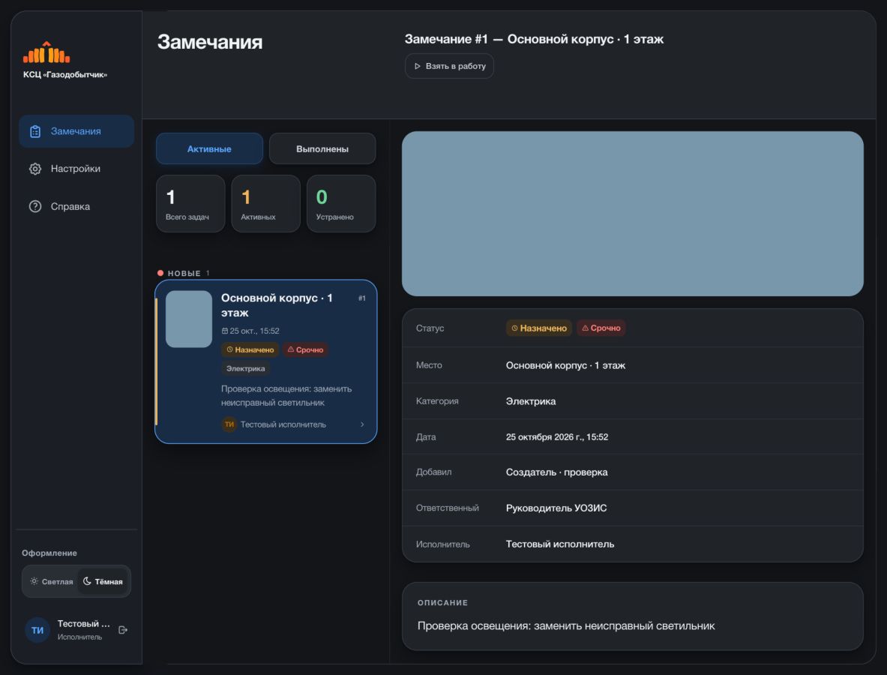
Task: Click the card description about неисправный светильник
Action: pos(286,395)
